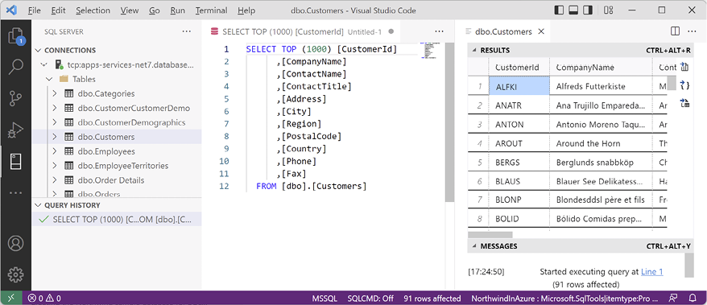Open the Edit menu
Screen dimensions: 707x305
(x=58, y=10)
